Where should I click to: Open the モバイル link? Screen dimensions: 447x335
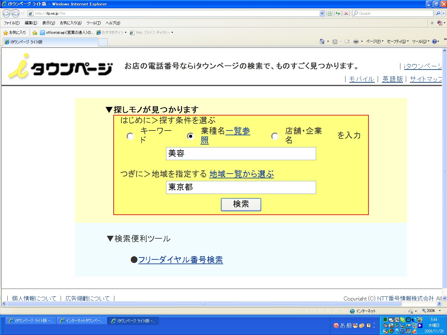pos(361,79)
